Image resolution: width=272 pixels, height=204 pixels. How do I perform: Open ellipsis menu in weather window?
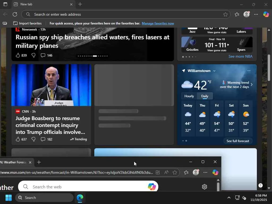(205, 172)
